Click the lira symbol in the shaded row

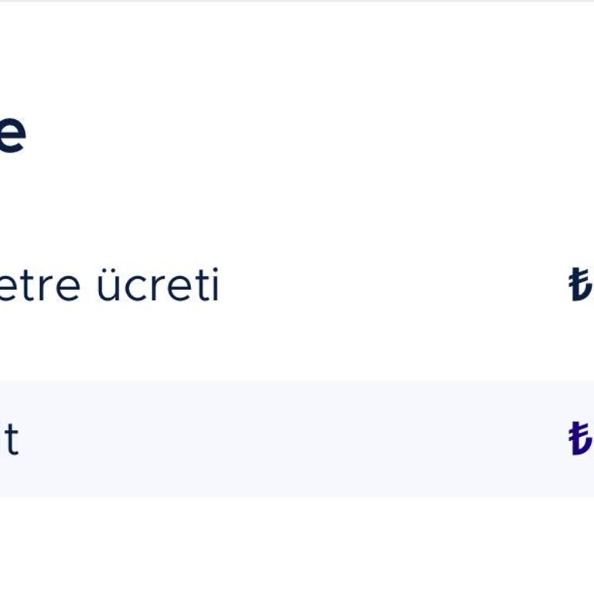click(581, 439)
